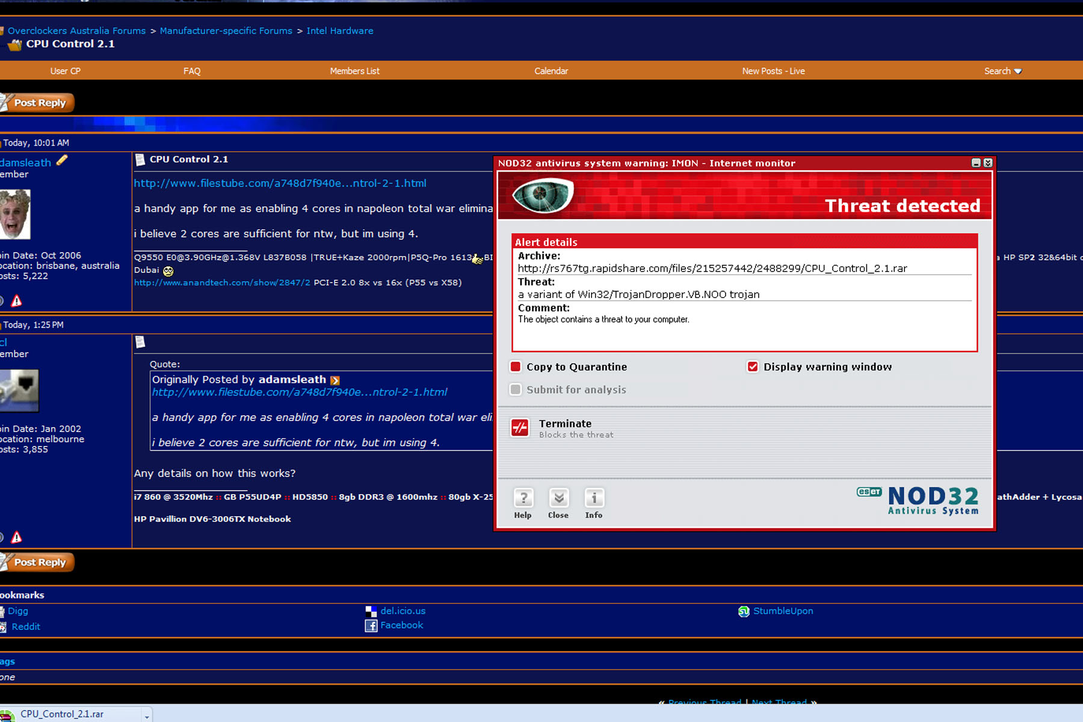Open User CP menu item
1083x722 pixels.
[x=66, y=71]
